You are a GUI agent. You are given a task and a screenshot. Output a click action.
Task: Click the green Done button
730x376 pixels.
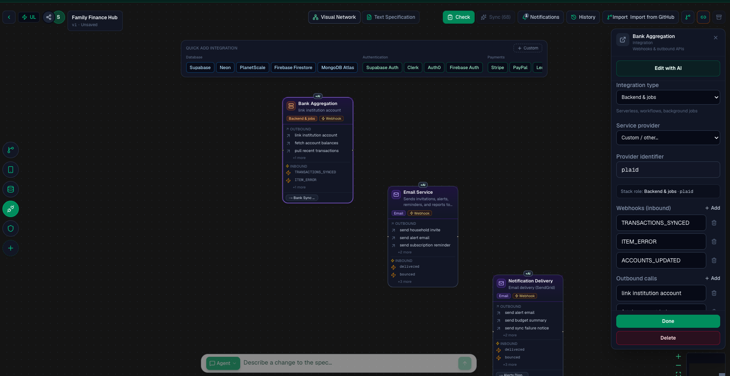(x=668, y=321)
